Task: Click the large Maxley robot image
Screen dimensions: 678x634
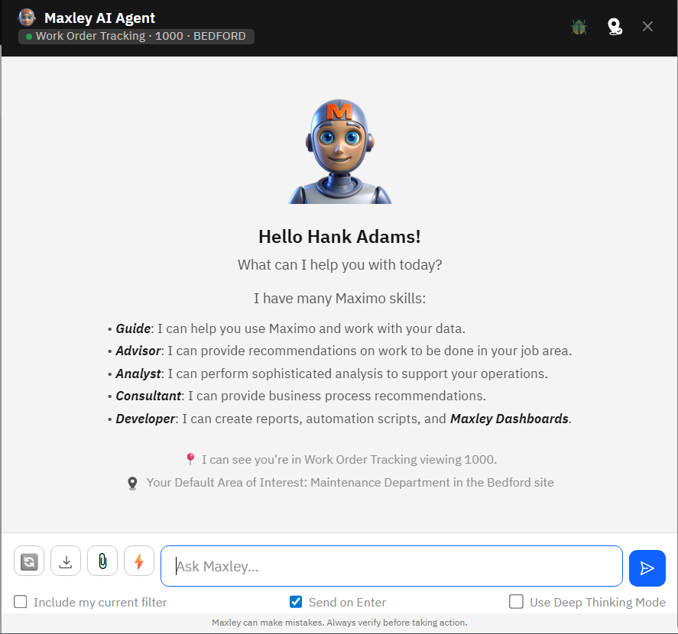Action: tap(340, 152)
